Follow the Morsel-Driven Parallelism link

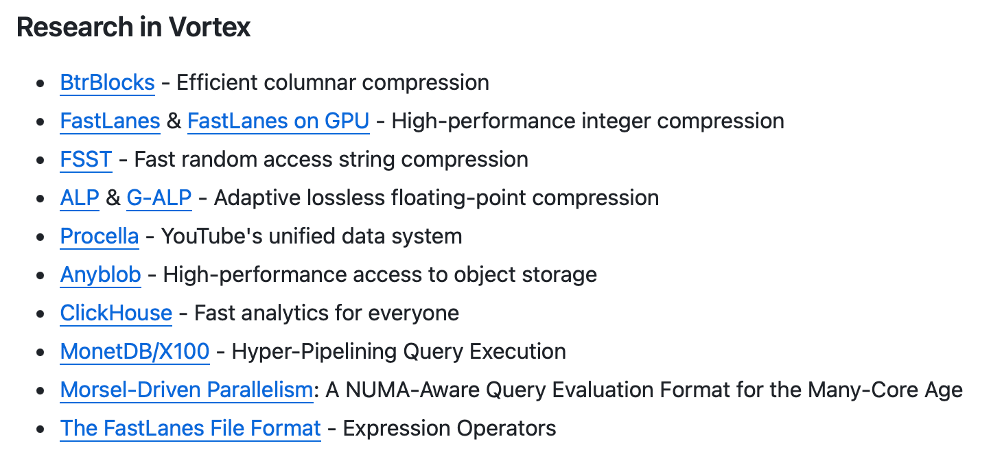tap(186, 390)
